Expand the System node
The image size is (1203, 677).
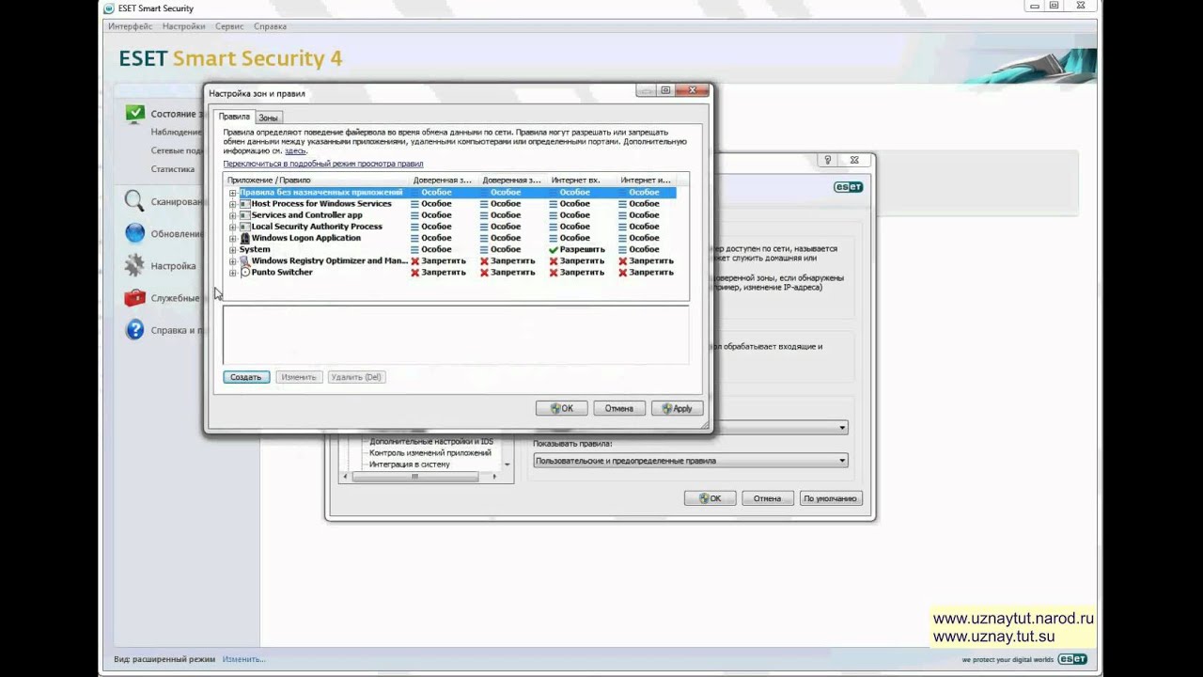(x=232, y=249)
